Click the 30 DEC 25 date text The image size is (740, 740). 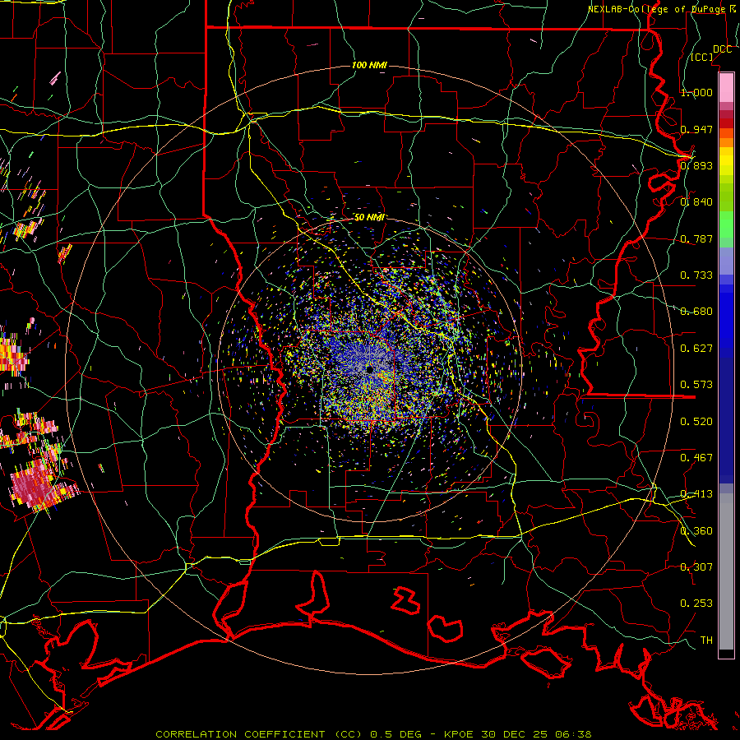pos(515,734)
